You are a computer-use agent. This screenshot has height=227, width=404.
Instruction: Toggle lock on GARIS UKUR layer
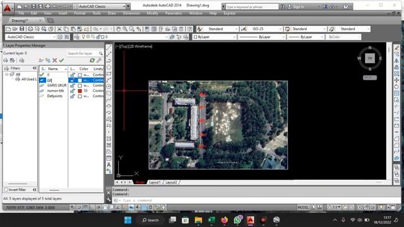(73, 85)
